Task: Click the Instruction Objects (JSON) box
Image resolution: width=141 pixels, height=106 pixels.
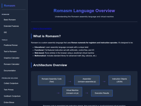Action: click(120, 80)
